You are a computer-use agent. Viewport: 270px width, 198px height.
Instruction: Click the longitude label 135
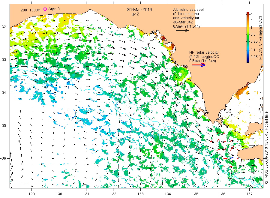(x=195, y=194)
